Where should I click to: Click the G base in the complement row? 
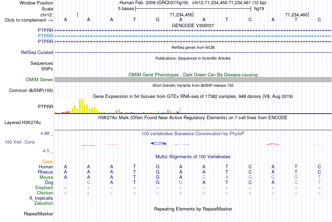click(x=158, y=20)
